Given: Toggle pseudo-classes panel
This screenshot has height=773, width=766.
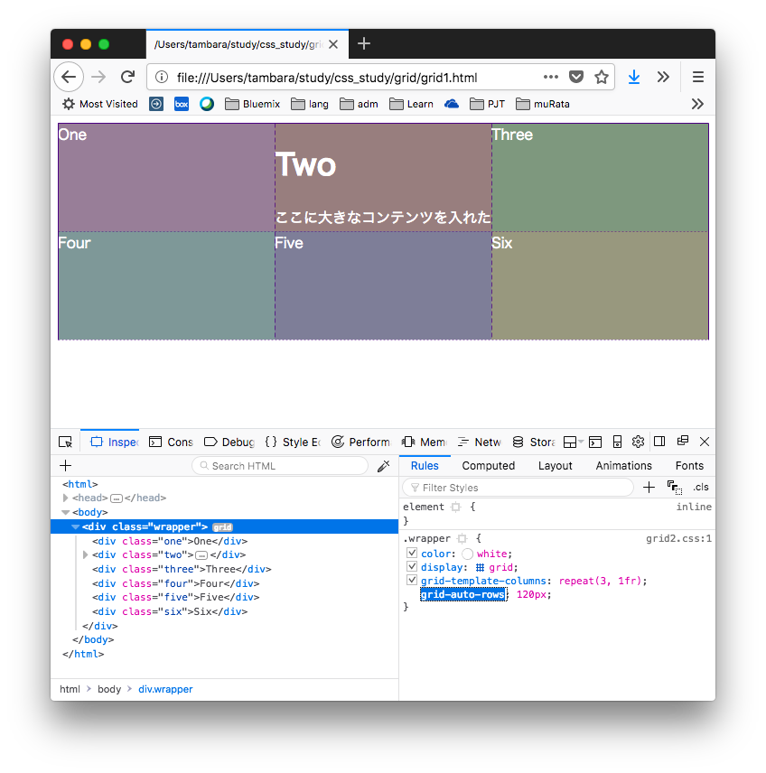Looking at the screenshot, I should [x=675, y=488].
